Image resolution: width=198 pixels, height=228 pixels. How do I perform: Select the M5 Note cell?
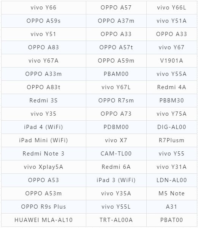[172, 193]
